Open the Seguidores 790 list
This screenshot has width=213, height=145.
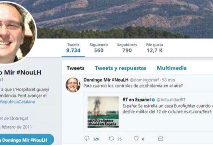(127, 48)
